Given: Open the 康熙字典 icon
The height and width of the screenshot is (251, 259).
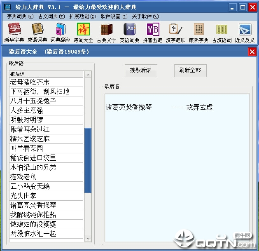Looking at the screenshot, I should [199, 33].
